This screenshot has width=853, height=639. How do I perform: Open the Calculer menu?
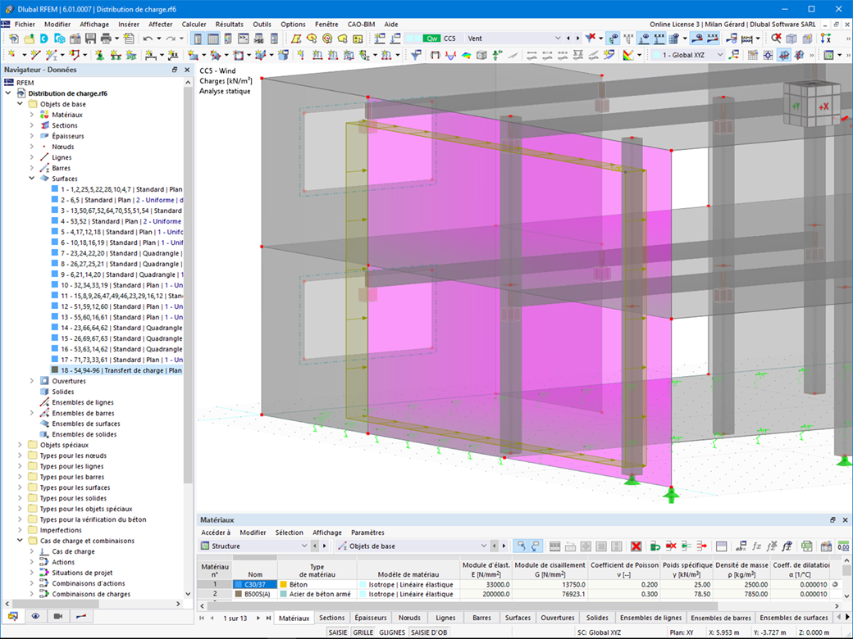tap(194, 24)
